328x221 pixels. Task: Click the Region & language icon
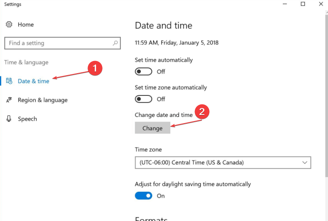9,100
